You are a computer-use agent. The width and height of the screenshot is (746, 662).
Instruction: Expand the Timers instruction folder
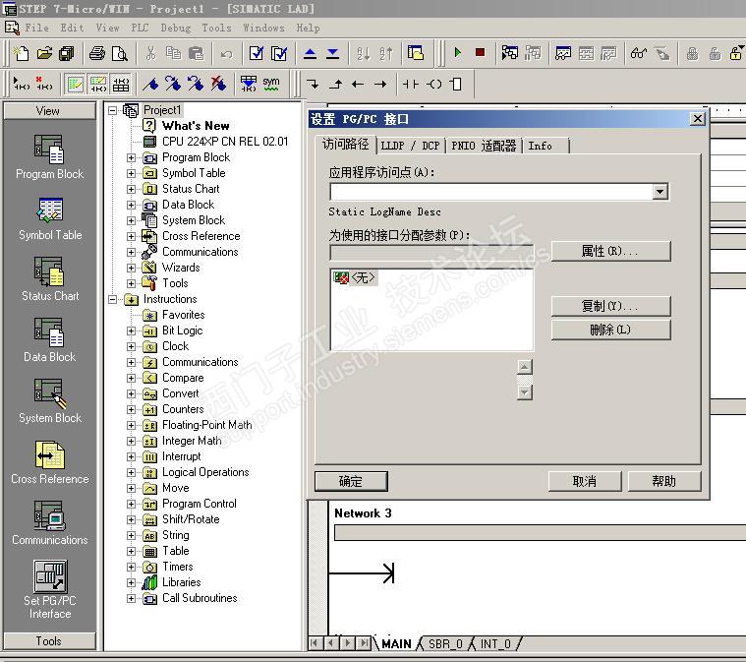coord(131,567)
